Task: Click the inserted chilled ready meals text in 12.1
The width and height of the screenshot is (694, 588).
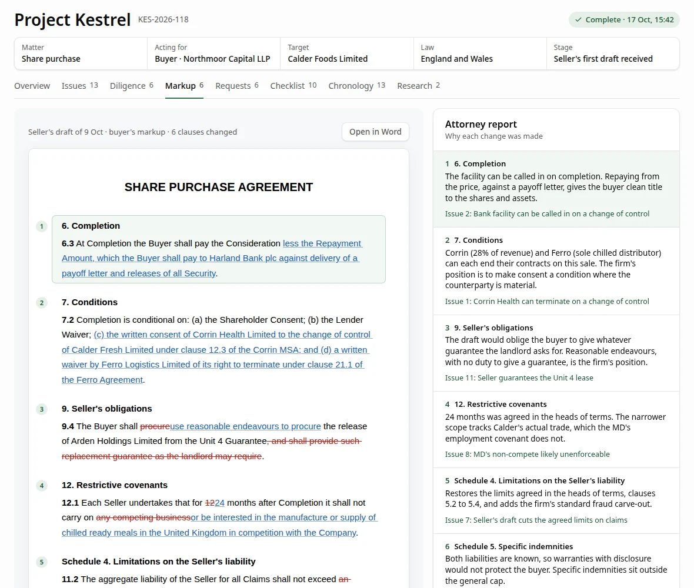Action: [219, 525]
